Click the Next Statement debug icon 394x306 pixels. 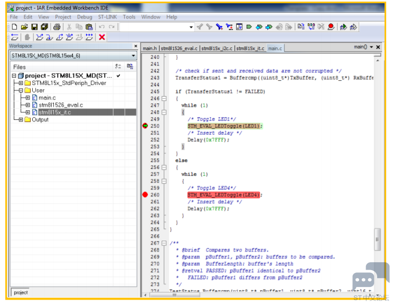coord(69,37)
